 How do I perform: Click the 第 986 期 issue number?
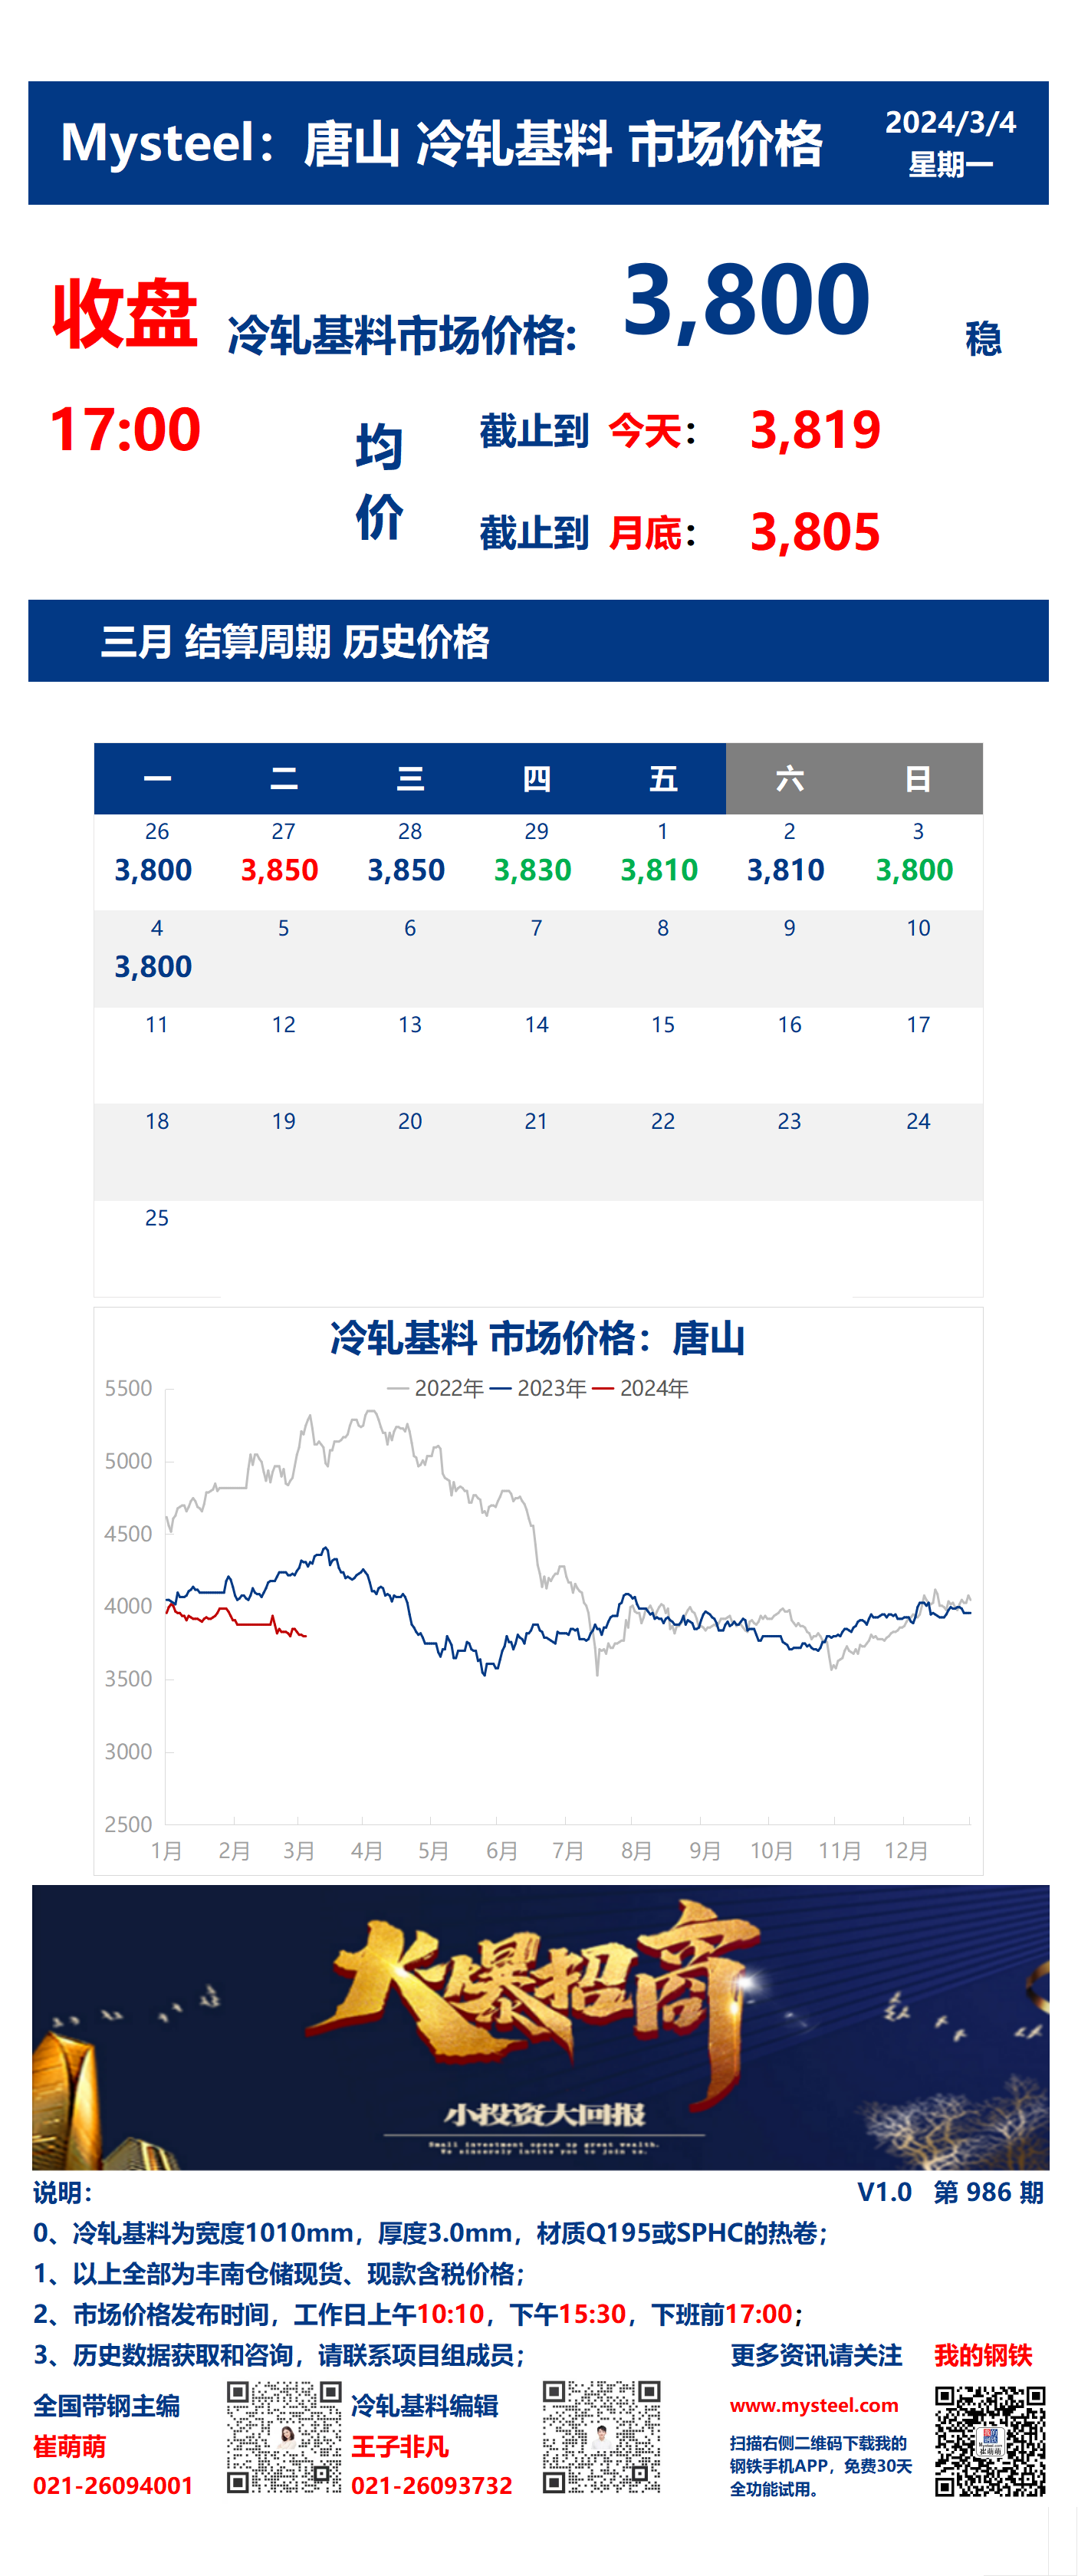988,2192
